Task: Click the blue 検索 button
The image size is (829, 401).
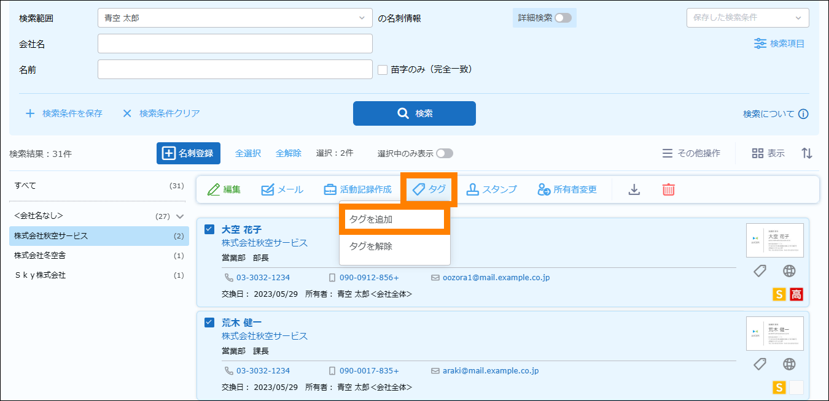Action: click(x=414, y=113)
